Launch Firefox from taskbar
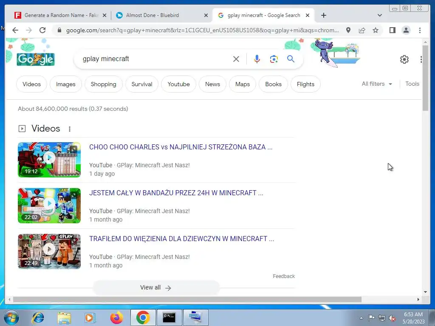Screen dimensions: 435x326 point(116,318)
